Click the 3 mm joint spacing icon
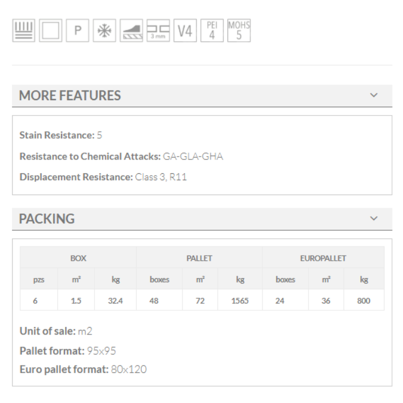Viewport: 403px width, 403px height. point(158,31)
